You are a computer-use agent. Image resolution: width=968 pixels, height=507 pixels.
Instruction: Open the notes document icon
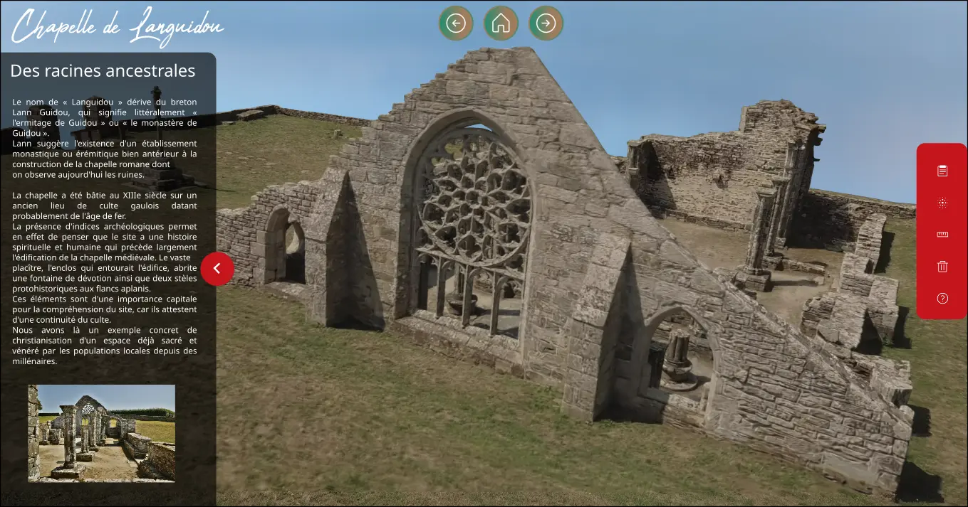point(942,171)
